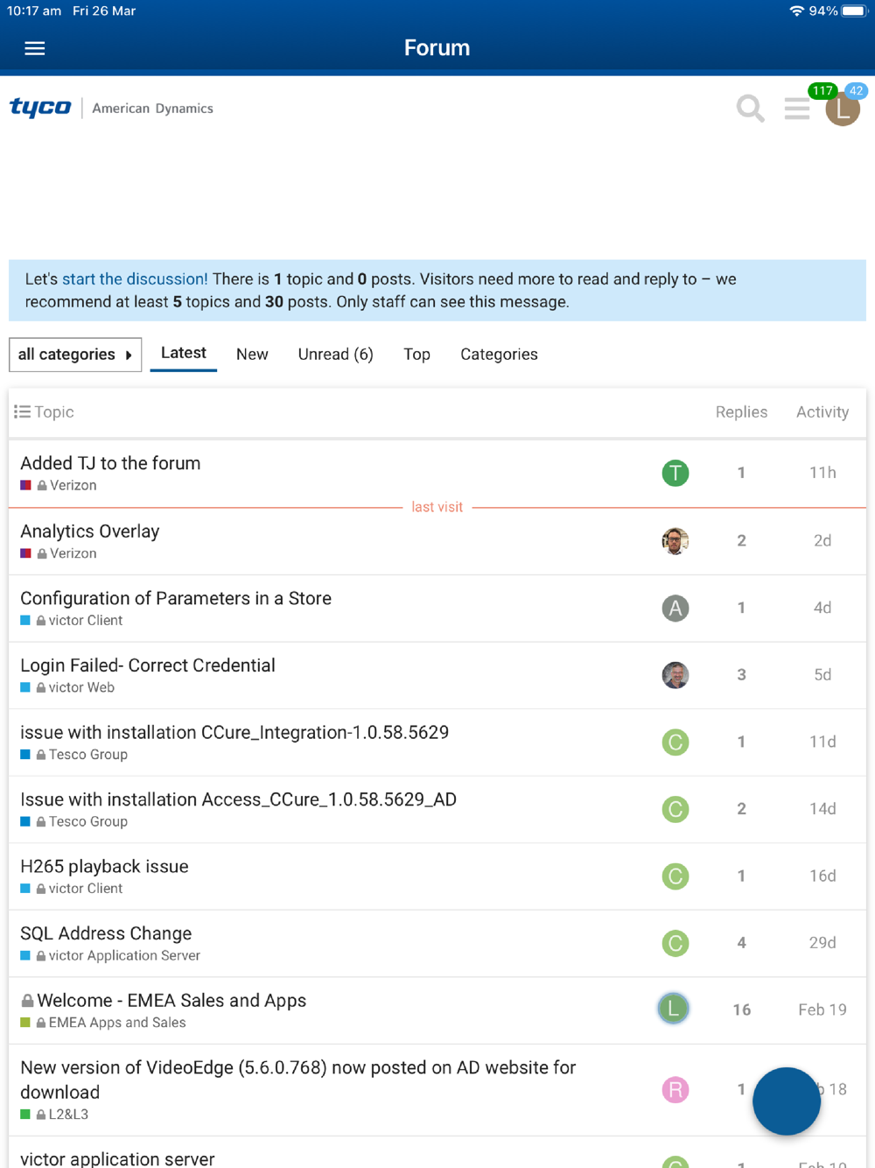
Task: Expand the all categories dropdown
Action: pyautogui.click(x=75, y=355)
